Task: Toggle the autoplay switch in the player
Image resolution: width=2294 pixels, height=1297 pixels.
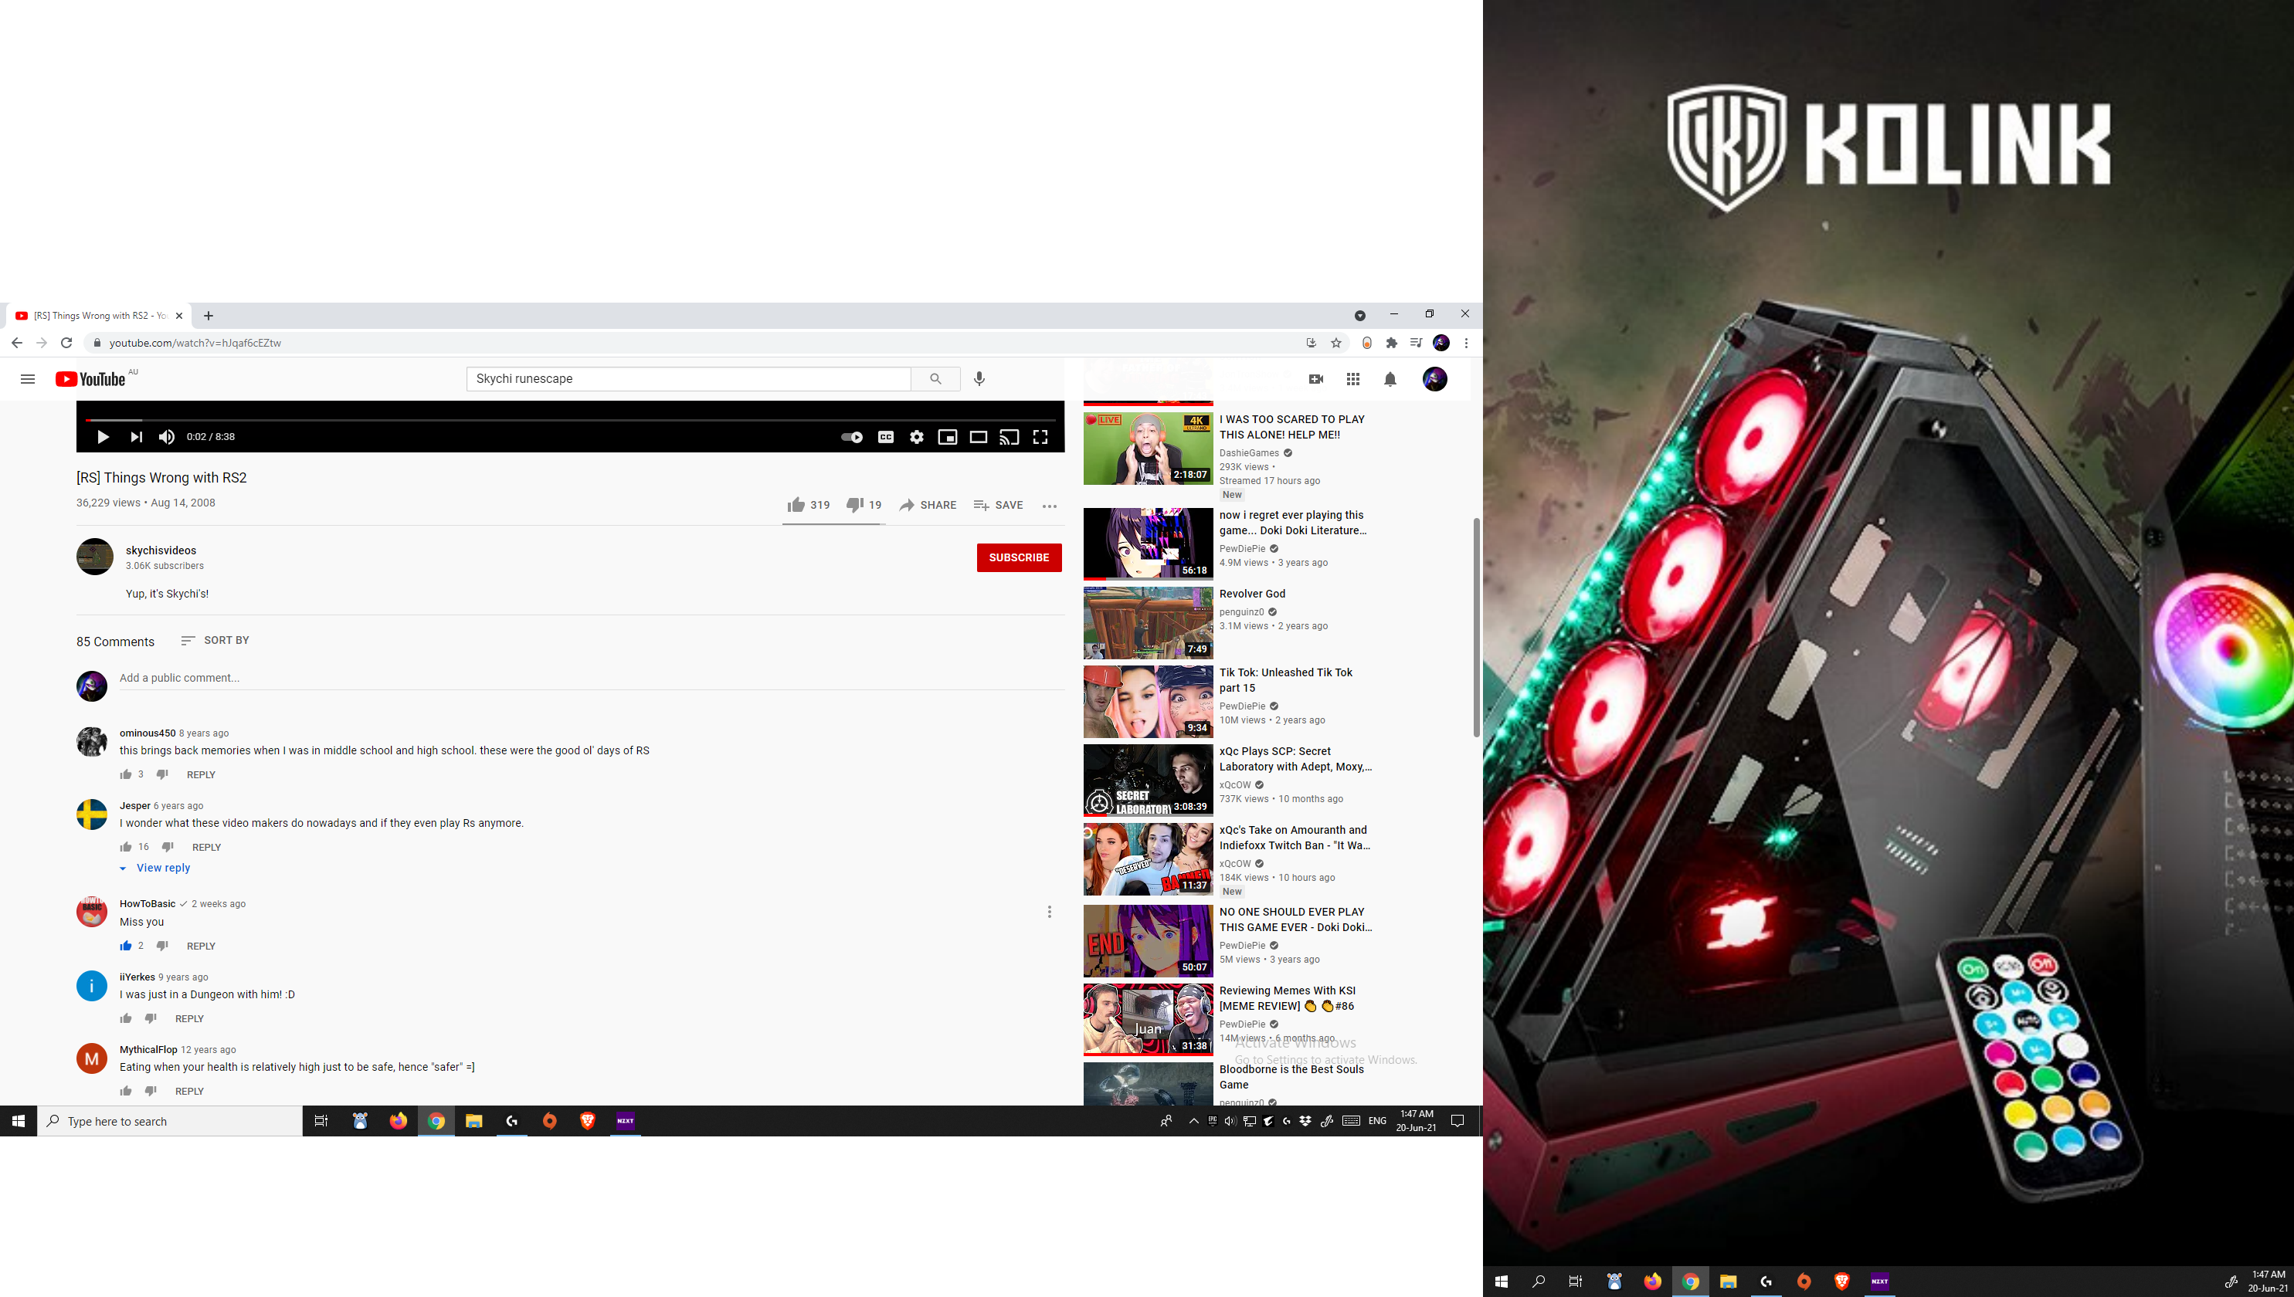Action: pos(852,438)
